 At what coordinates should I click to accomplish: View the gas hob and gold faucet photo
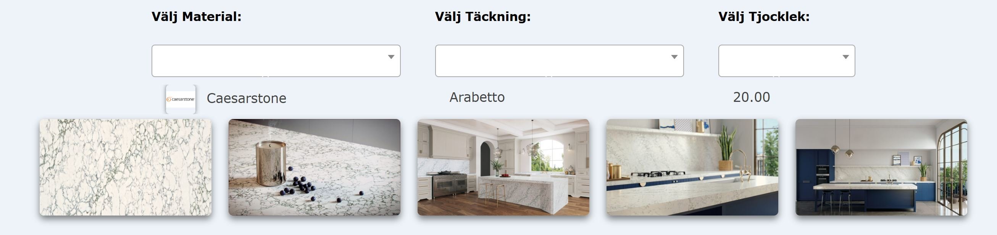(692, 167)
